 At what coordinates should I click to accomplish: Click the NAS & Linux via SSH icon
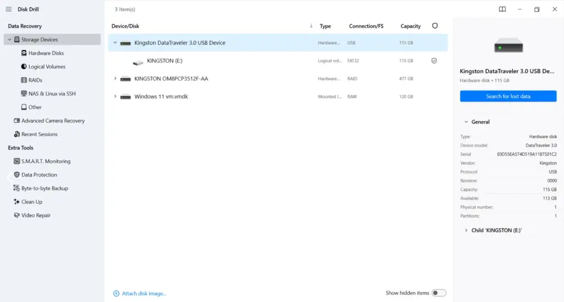point(24,94)
